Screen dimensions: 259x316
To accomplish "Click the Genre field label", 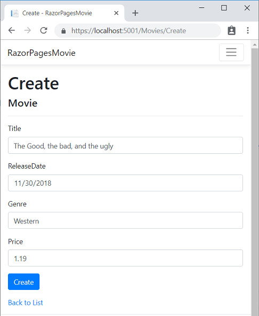I will (x=17, y=204).
